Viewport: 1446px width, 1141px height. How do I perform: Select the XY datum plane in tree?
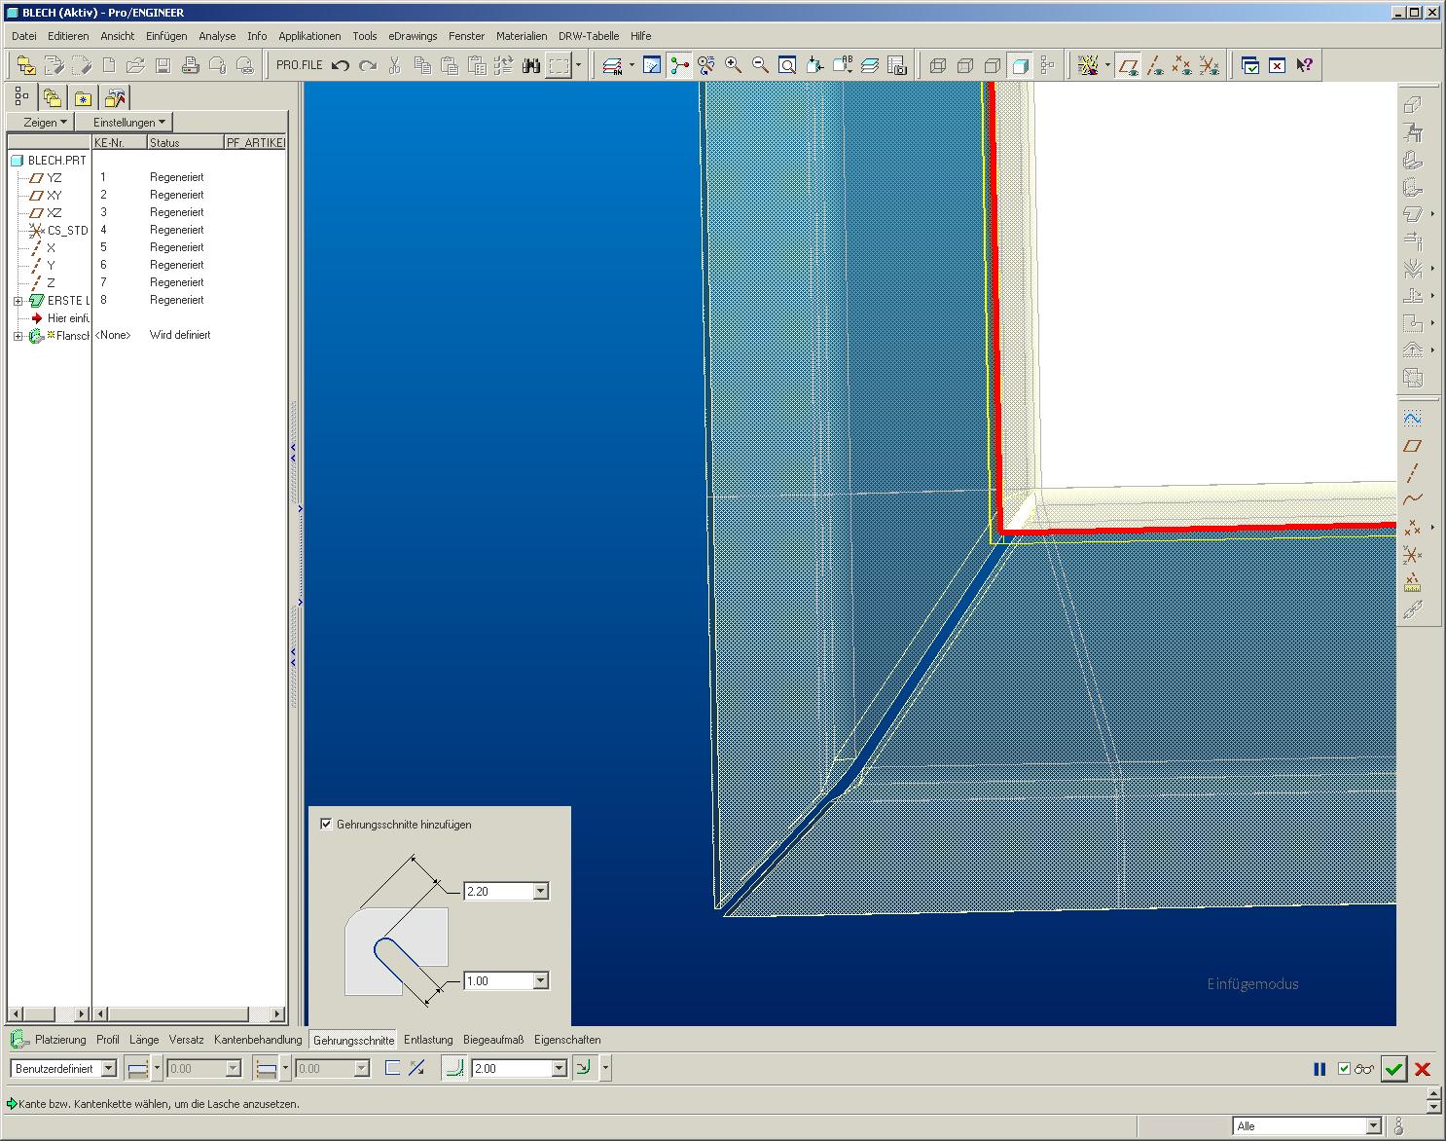pyautogui.click(x=46, y=196)
